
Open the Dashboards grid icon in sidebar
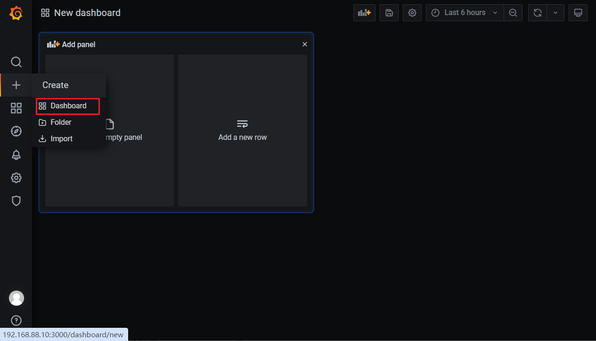[x=16, y=108]
